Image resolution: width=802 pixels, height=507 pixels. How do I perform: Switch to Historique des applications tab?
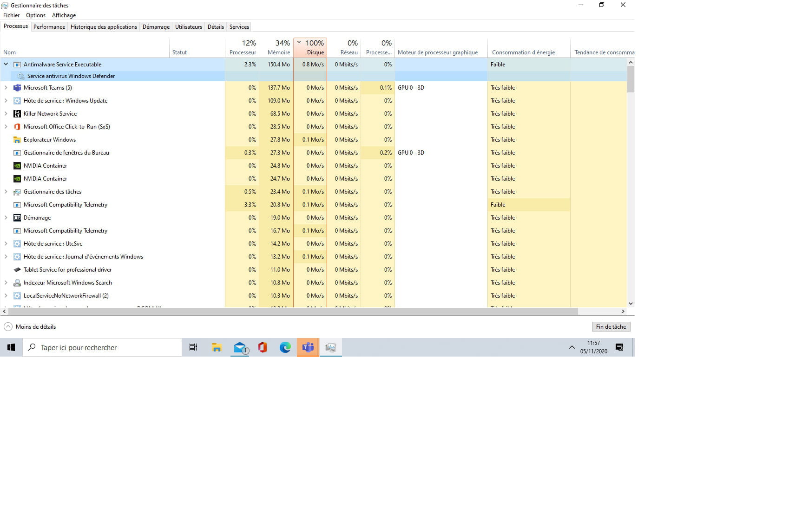click(x=104, y=27)
